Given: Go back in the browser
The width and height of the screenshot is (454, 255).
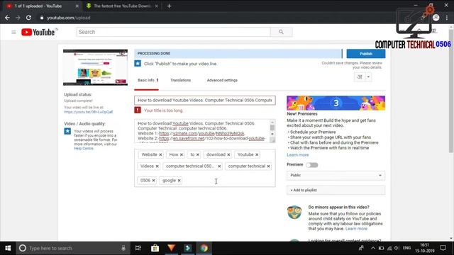Looking at the screenshot, I should point(7,18).
